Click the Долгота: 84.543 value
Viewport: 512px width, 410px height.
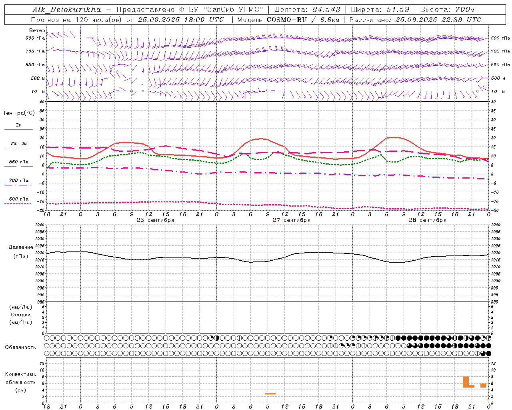click(307, 10)
